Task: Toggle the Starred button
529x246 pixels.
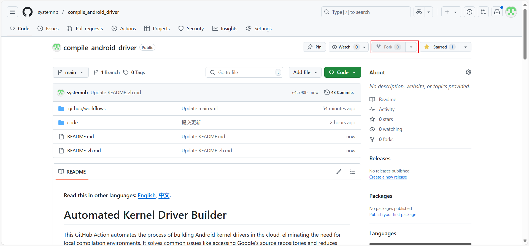Action: [440, 47]
